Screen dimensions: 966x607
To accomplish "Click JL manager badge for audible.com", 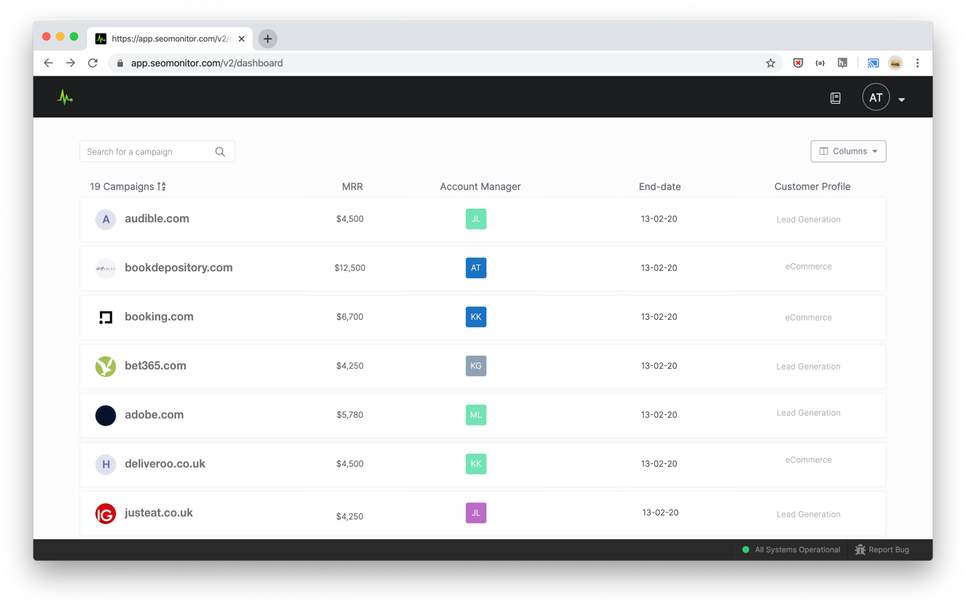I will [x=476, y=219].
